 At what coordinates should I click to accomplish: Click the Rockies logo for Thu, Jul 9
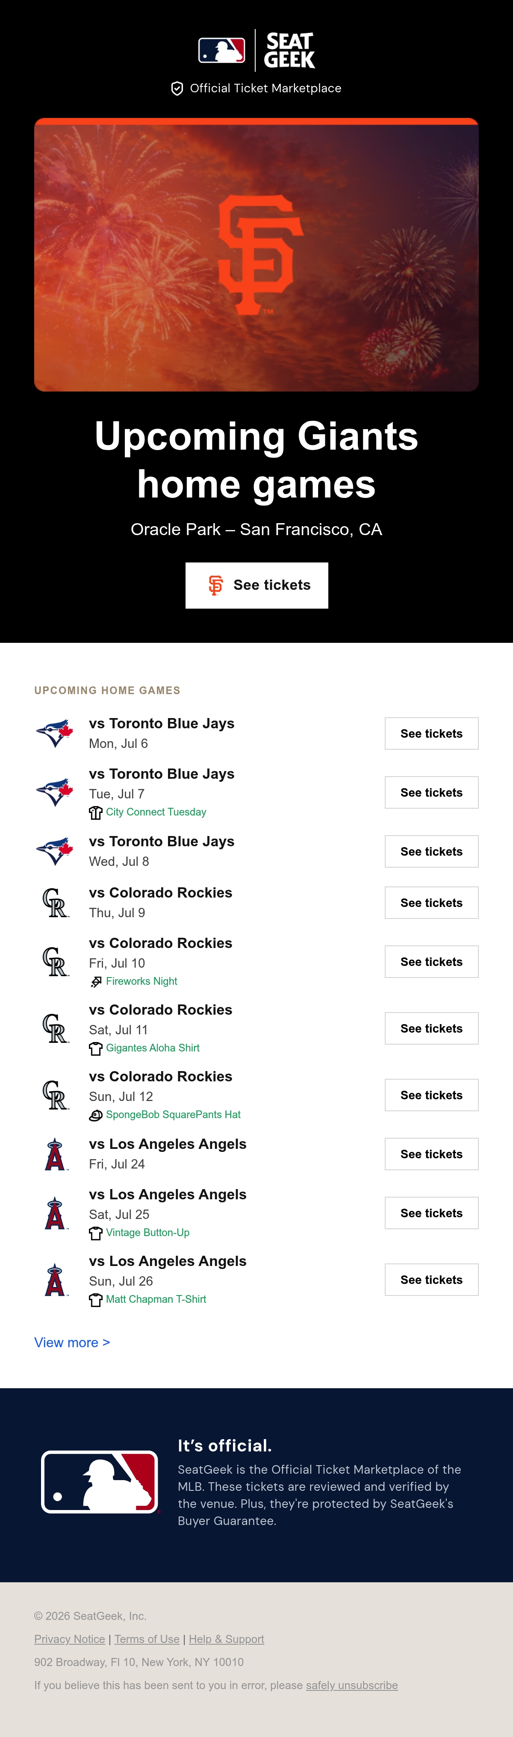coord(55,902)
